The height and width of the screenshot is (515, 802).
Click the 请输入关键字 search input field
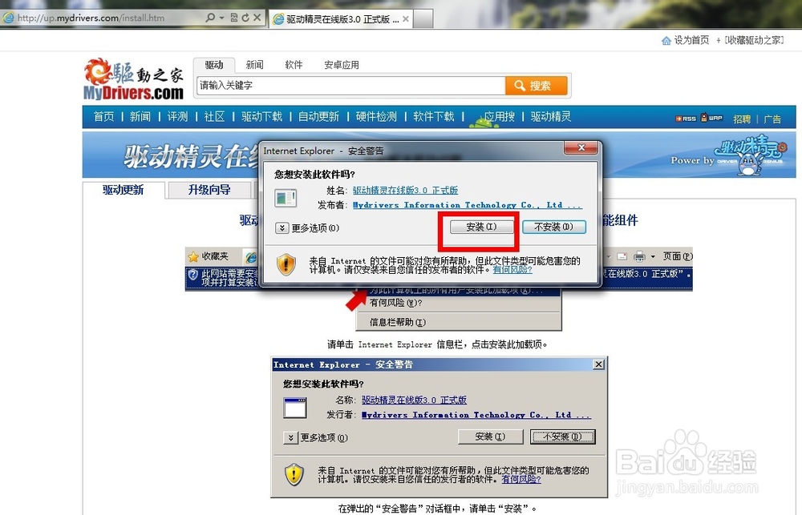351,86
